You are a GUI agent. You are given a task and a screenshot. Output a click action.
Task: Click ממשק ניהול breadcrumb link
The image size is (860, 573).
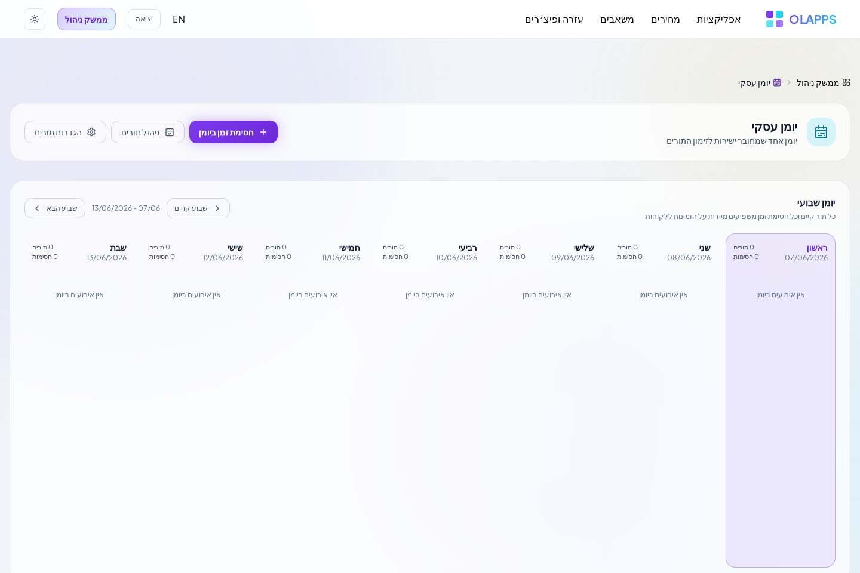click(x=818, y=82)
